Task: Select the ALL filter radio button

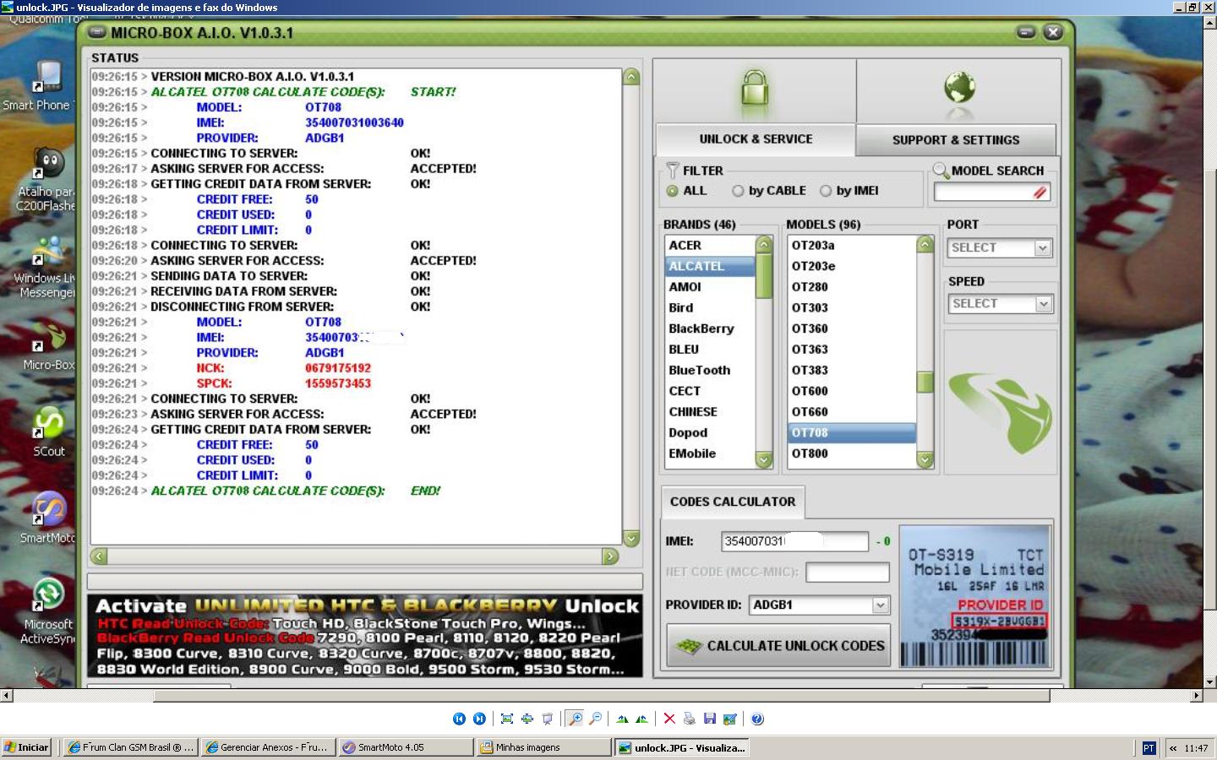Action: [x=672, y=191]
